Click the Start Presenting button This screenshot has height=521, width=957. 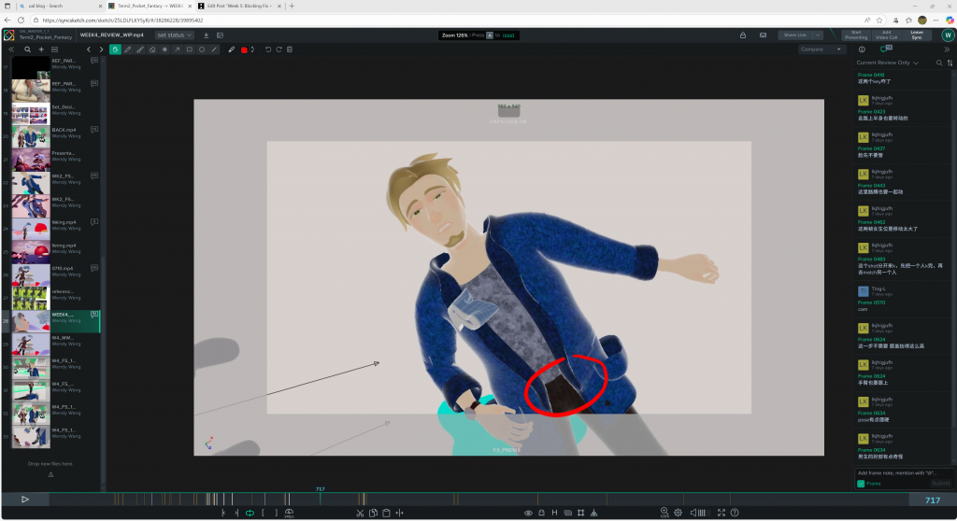[x=855, y=35]
